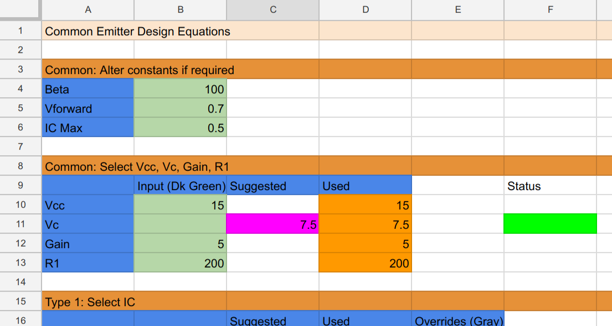Click the empty Vc input cell

(180, 224)
